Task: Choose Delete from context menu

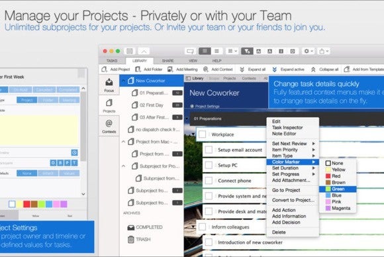Action: click(x=293, y=232)
